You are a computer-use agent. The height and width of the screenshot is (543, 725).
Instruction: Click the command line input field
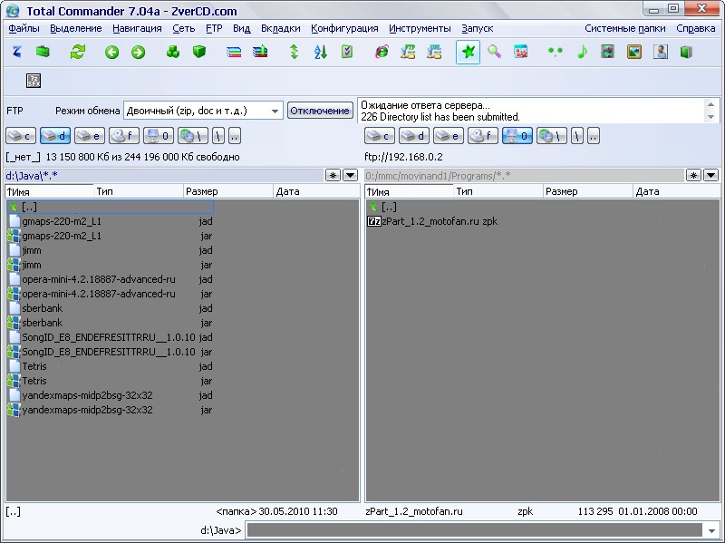pos(475,530)
